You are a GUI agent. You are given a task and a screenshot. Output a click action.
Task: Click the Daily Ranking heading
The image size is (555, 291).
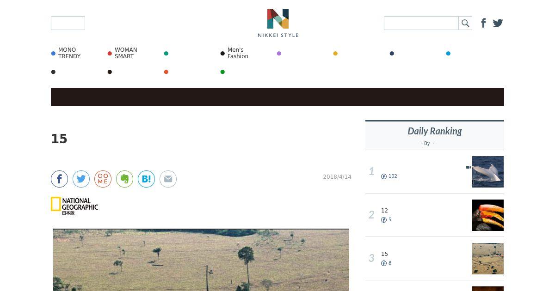coord(435,131)
